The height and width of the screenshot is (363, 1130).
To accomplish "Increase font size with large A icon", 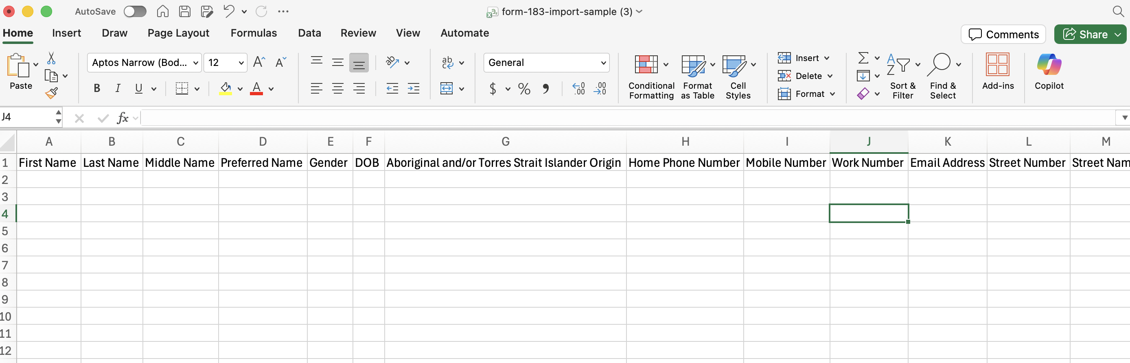I will [x=259, y=62].
